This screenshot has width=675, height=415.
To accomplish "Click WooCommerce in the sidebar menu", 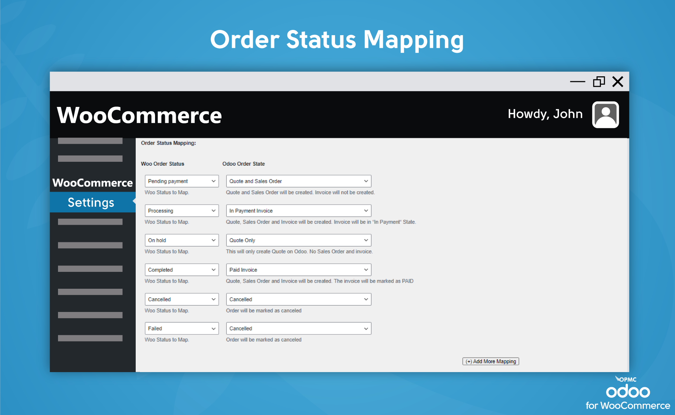I will (x=92, y=183).
